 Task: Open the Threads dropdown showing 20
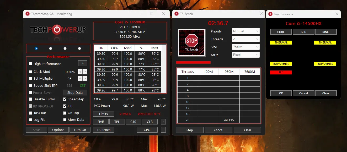pos(246,39)
